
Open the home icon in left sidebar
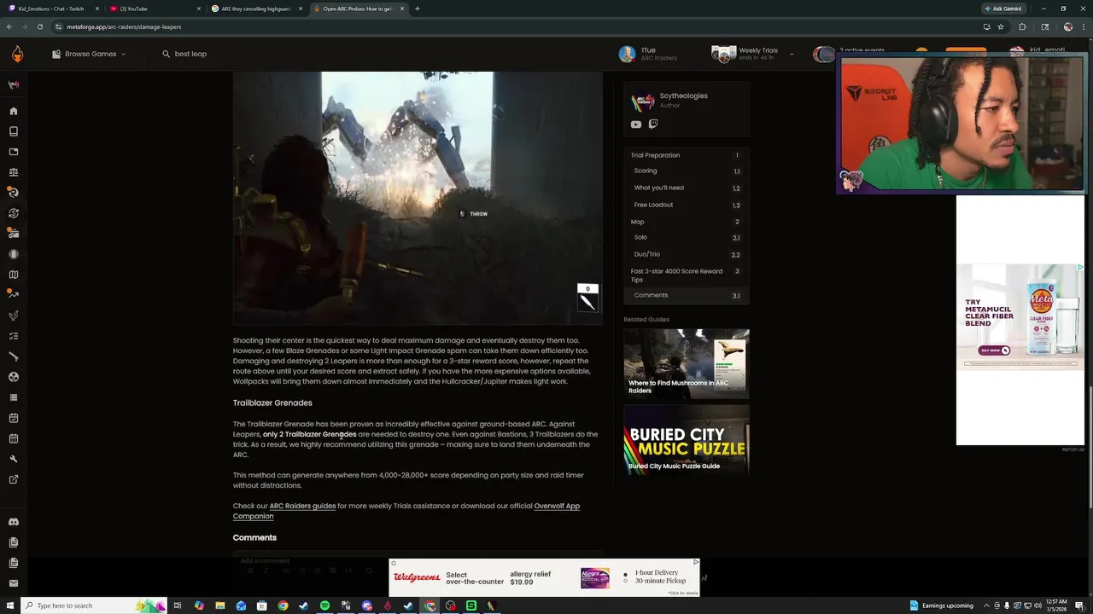[x=13, y=111]
